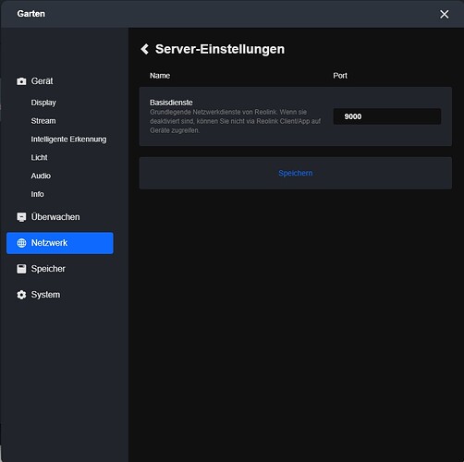Open Stream settings
Viewport: 464px width, 462px height.
(43, 121)
